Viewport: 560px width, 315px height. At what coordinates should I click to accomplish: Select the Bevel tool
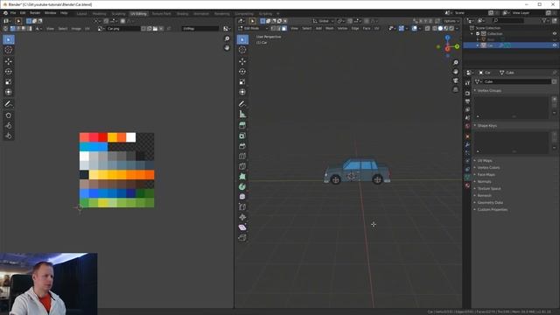242,146
